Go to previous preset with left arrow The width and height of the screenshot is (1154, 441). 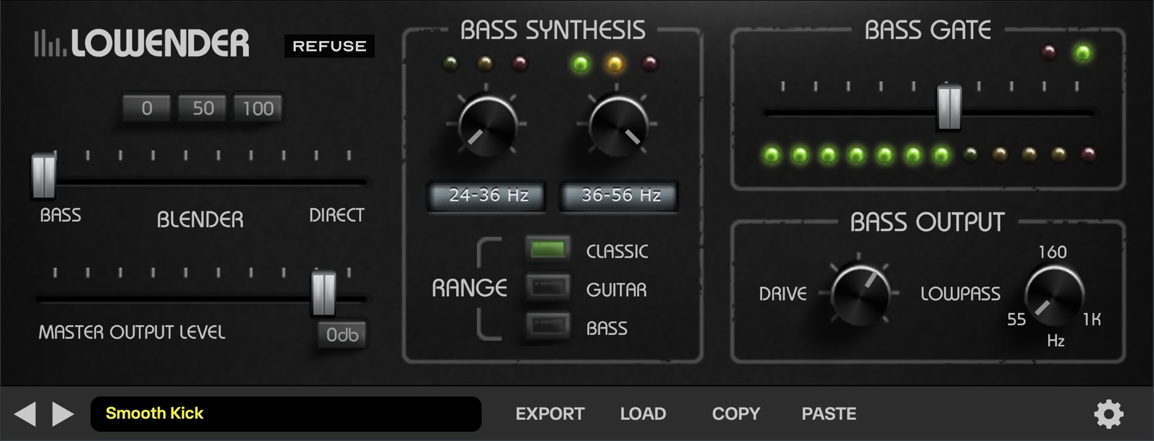point(26,414)
